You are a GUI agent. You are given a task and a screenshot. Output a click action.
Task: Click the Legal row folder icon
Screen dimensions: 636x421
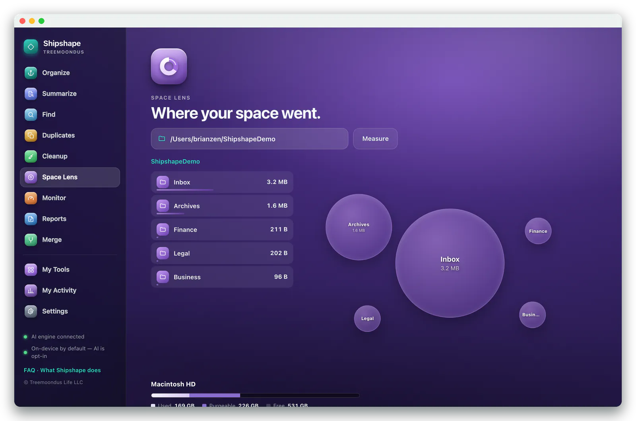[163, 253]
